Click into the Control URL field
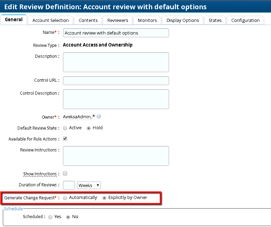This screenshot has width=271, height=227. click(x=116, y=81)
